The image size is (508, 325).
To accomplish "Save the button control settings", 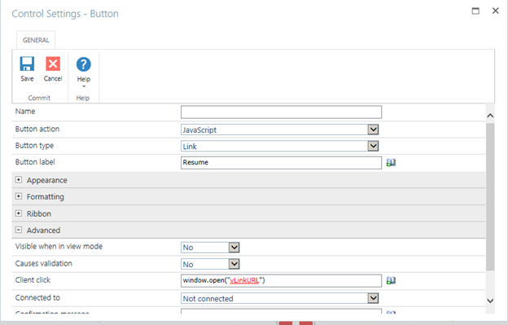I will (x=27, y=69).
